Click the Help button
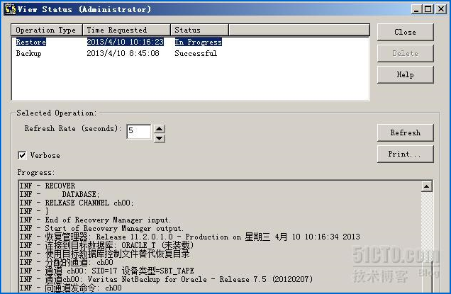The height and width of the screenshot is (294, 451). pyautogui.click(x=406, y=74)
